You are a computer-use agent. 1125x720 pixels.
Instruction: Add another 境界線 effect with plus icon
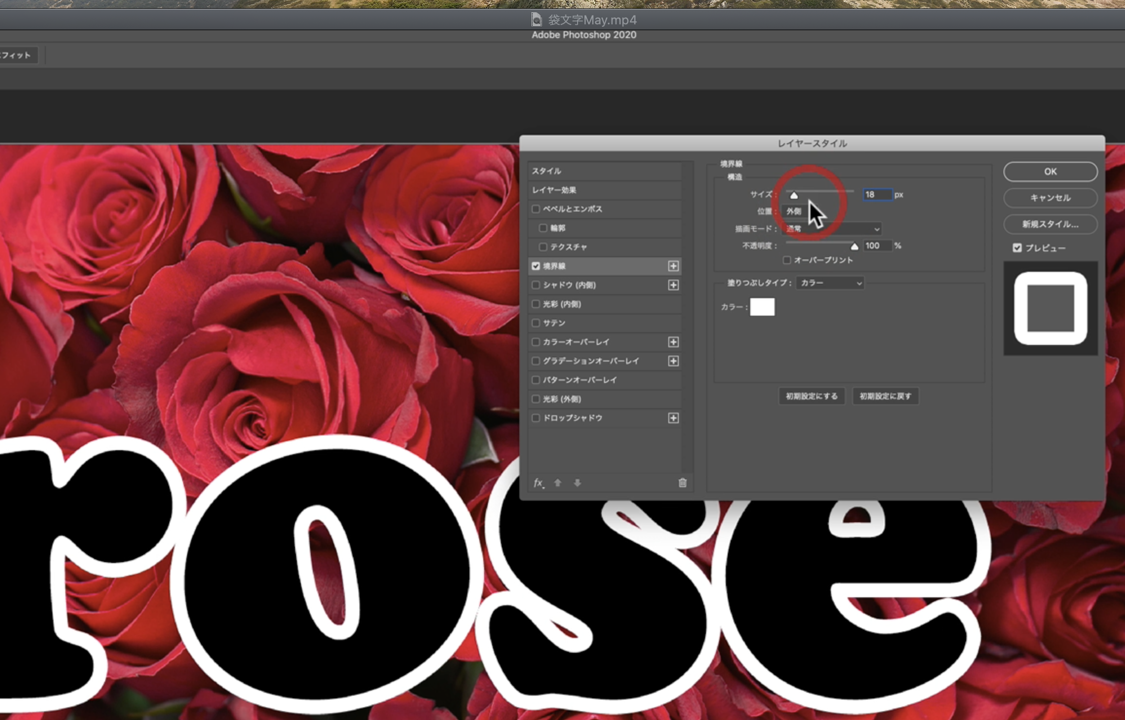(x=673, y=266)
